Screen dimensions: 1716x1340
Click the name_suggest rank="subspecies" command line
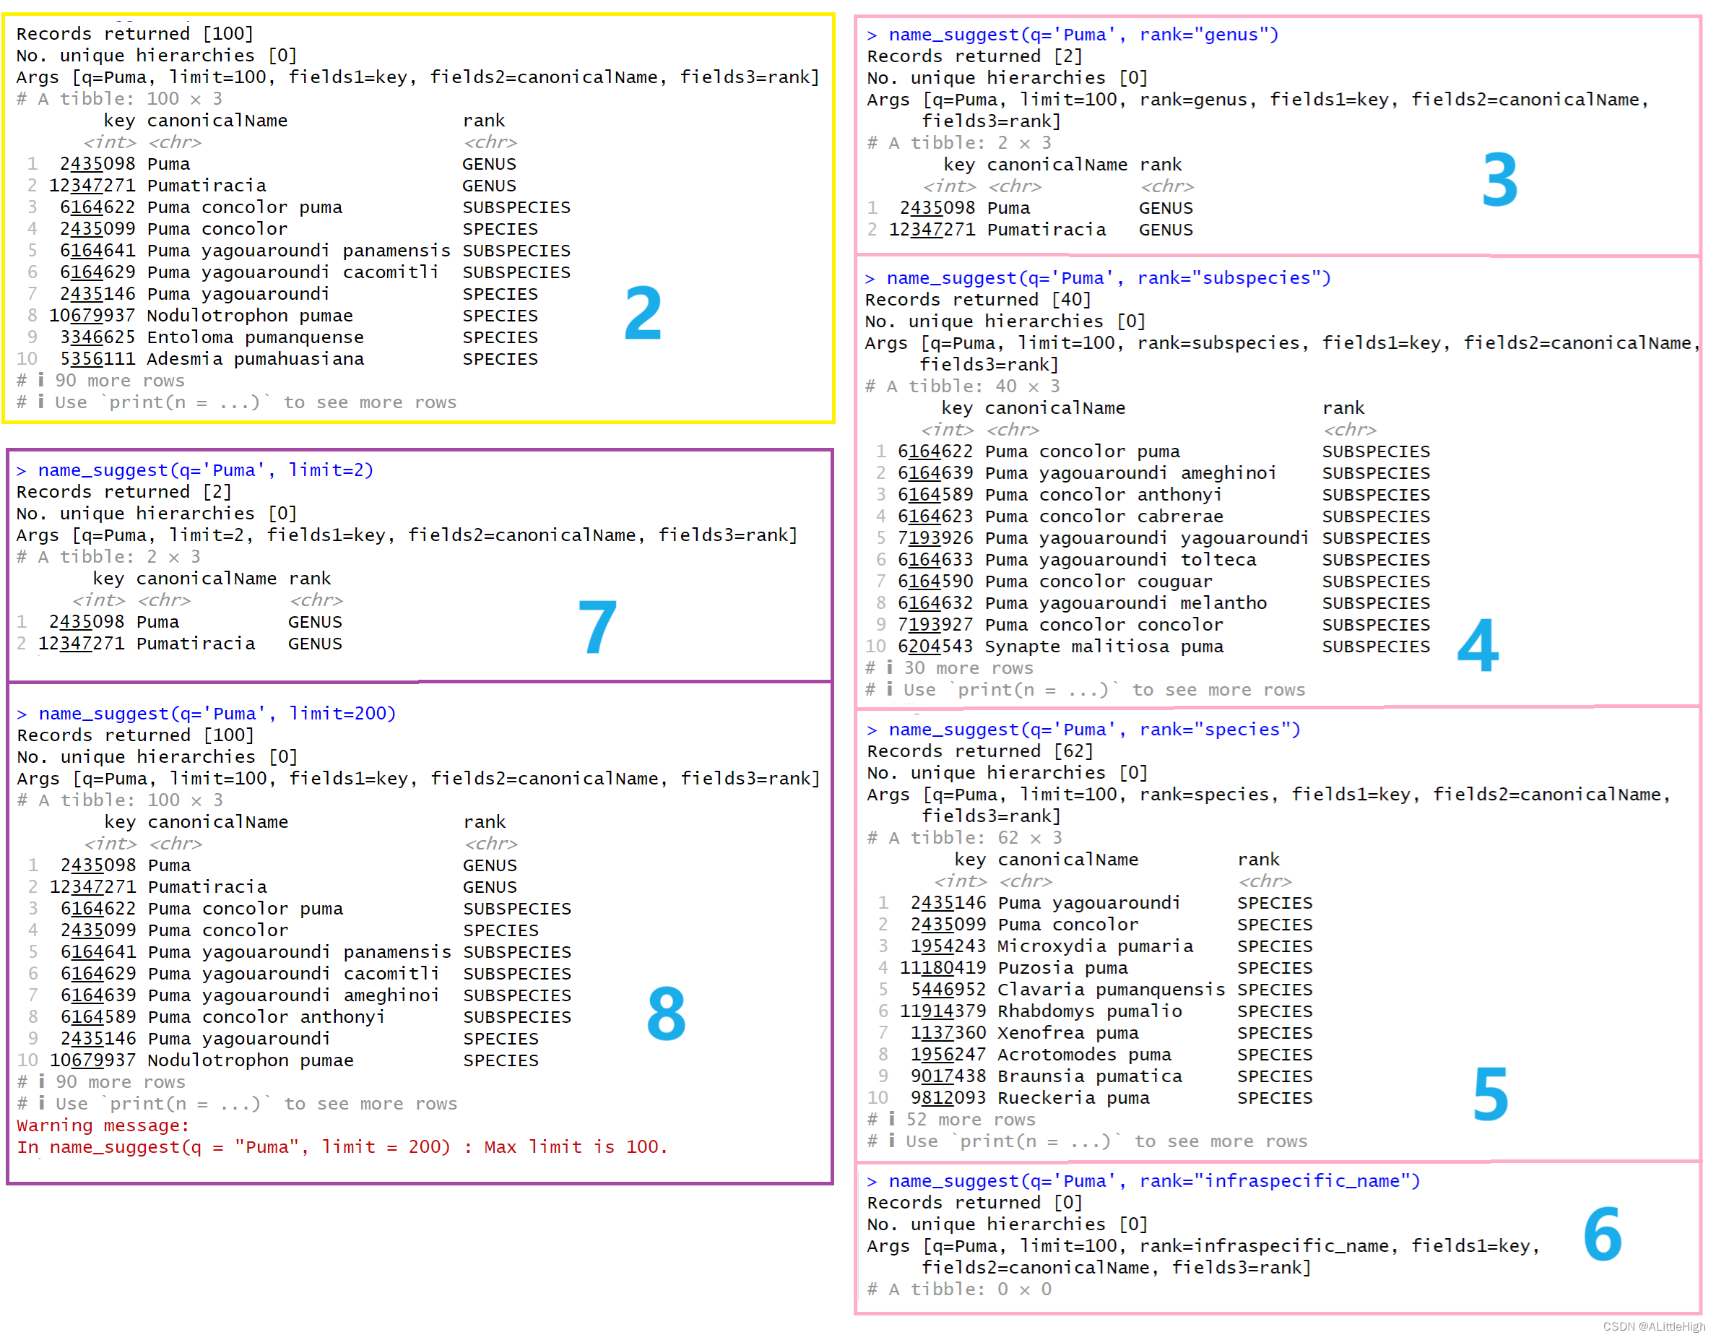coord(1098,278)
